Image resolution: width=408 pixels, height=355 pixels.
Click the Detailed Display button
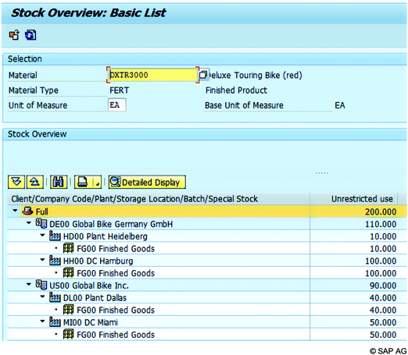point(147,182)
